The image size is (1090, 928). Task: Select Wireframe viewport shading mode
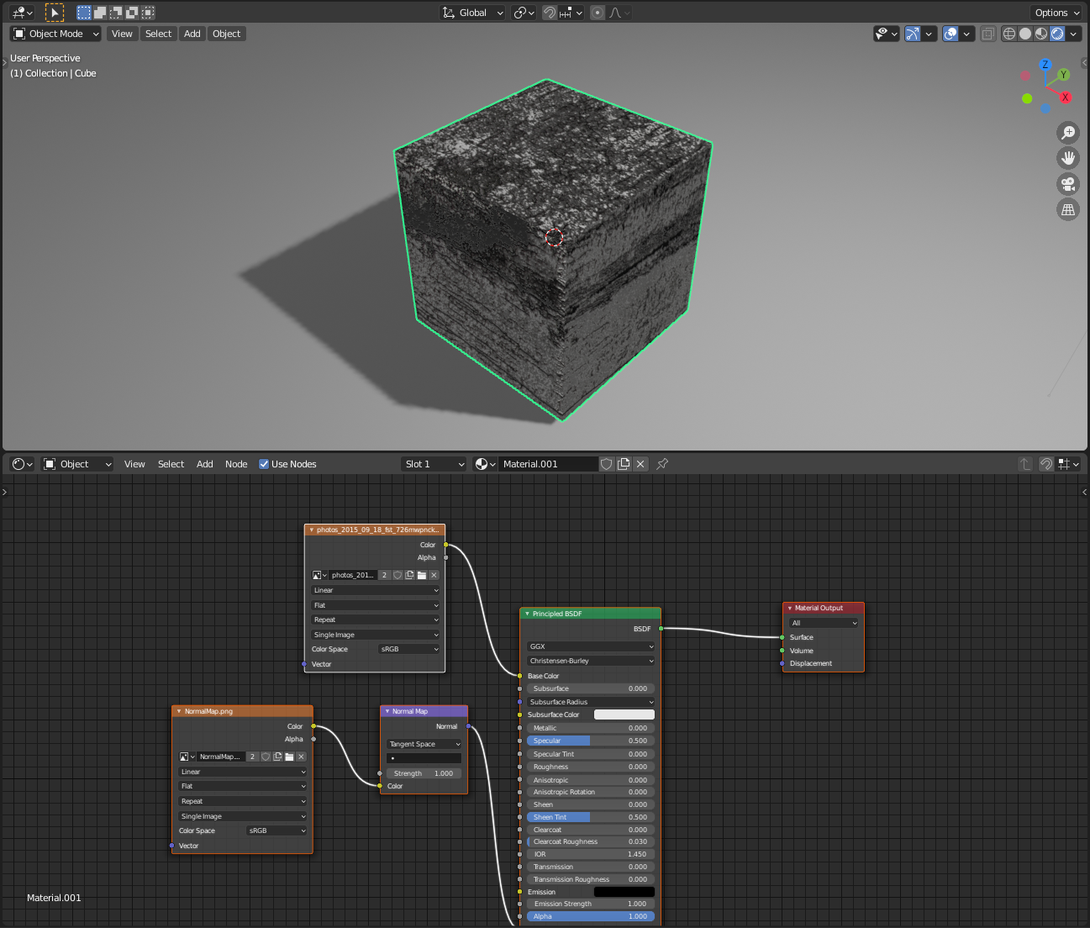click(x=1008, y=34)
